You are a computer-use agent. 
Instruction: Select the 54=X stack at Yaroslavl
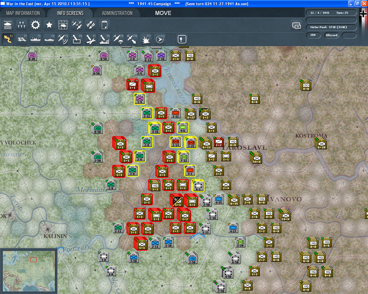pyautogui.click(x=256, y=157)
